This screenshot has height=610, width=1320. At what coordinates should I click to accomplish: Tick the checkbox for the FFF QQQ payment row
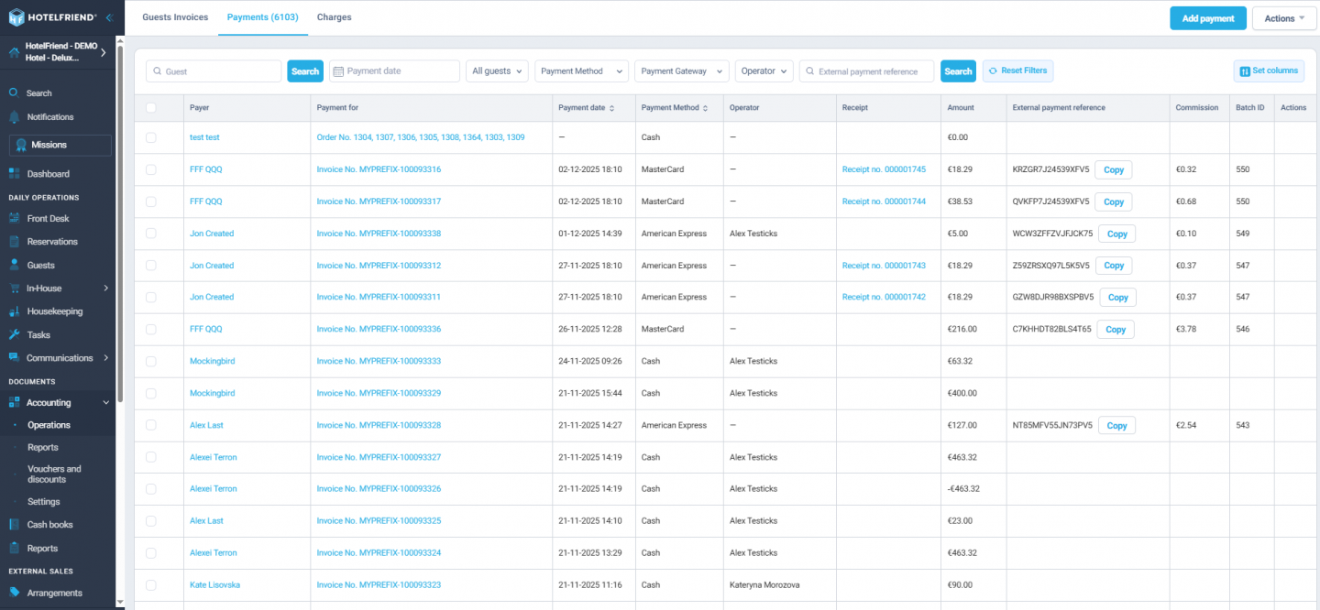(151, 169)
